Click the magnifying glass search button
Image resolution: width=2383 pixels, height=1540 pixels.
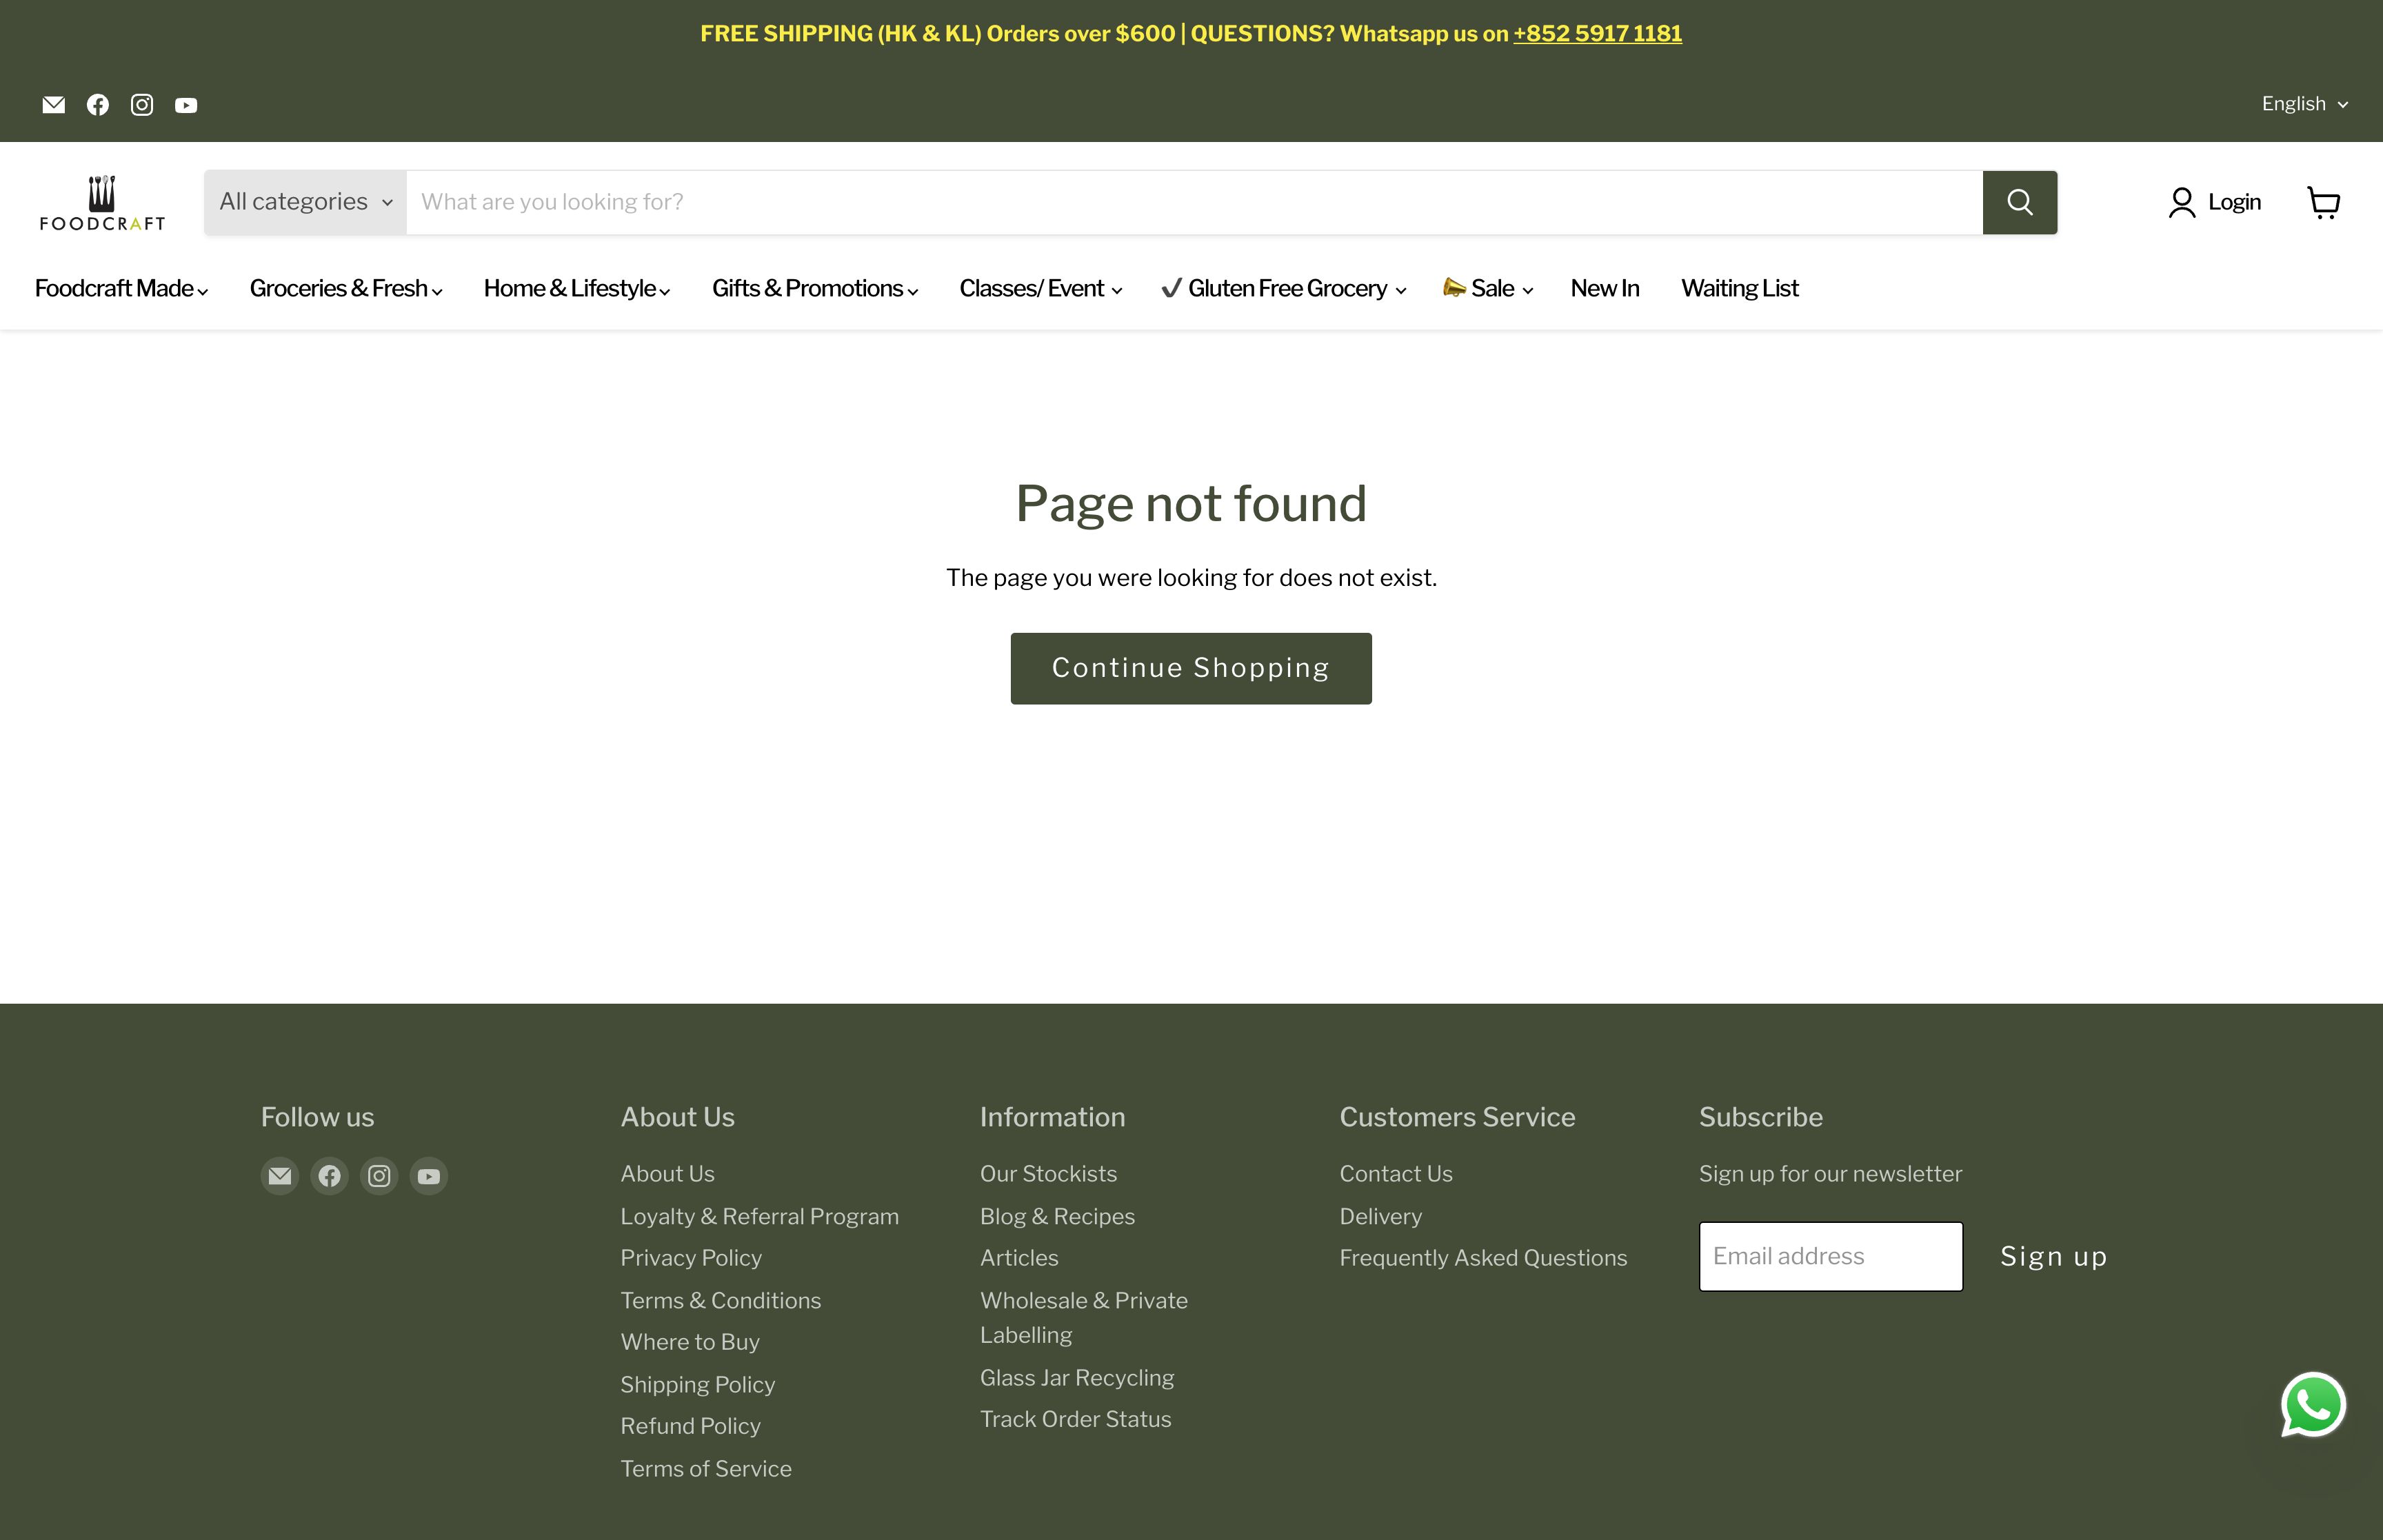[2019, 203]
